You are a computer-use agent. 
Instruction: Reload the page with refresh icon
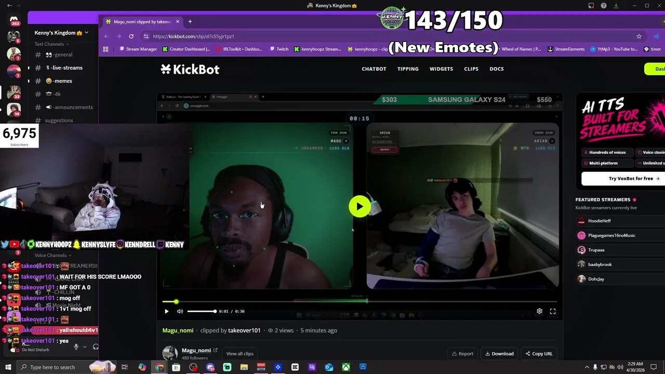(x=131, y=36)
